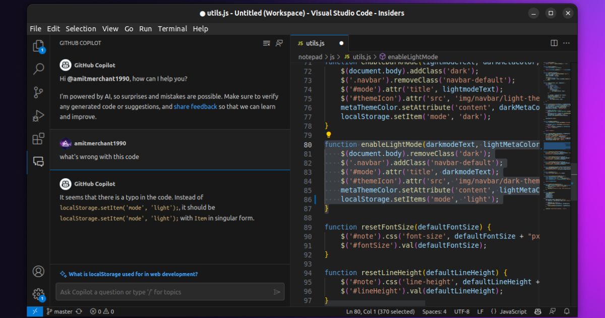Open the Manage gear icon

coord(38,294)
